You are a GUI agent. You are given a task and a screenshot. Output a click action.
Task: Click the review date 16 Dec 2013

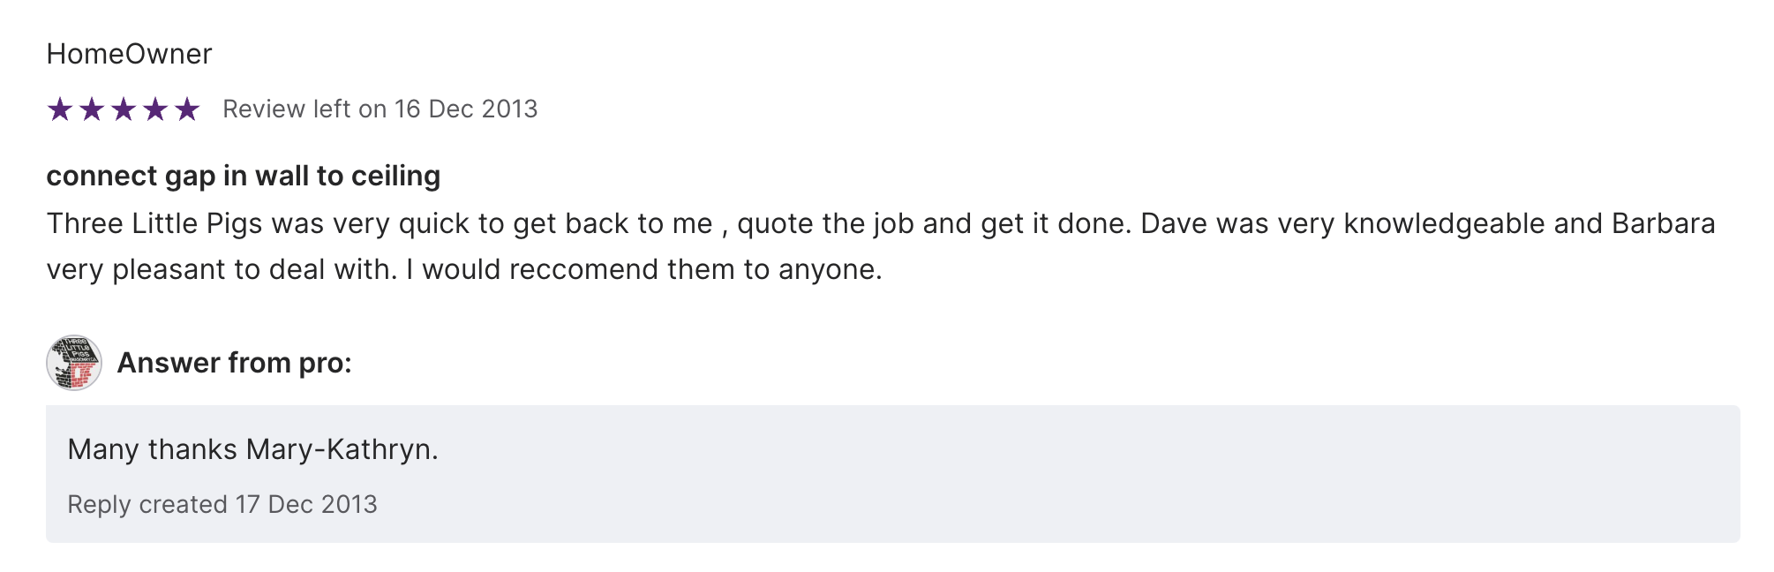[x=465, y=109]
